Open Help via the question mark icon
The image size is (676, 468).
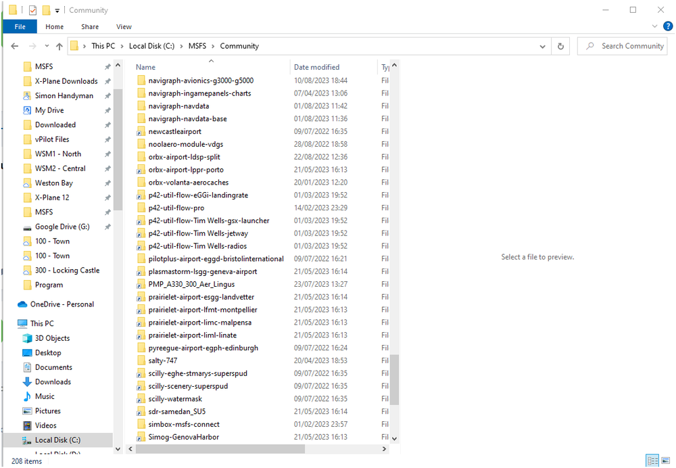click(668, 26)
